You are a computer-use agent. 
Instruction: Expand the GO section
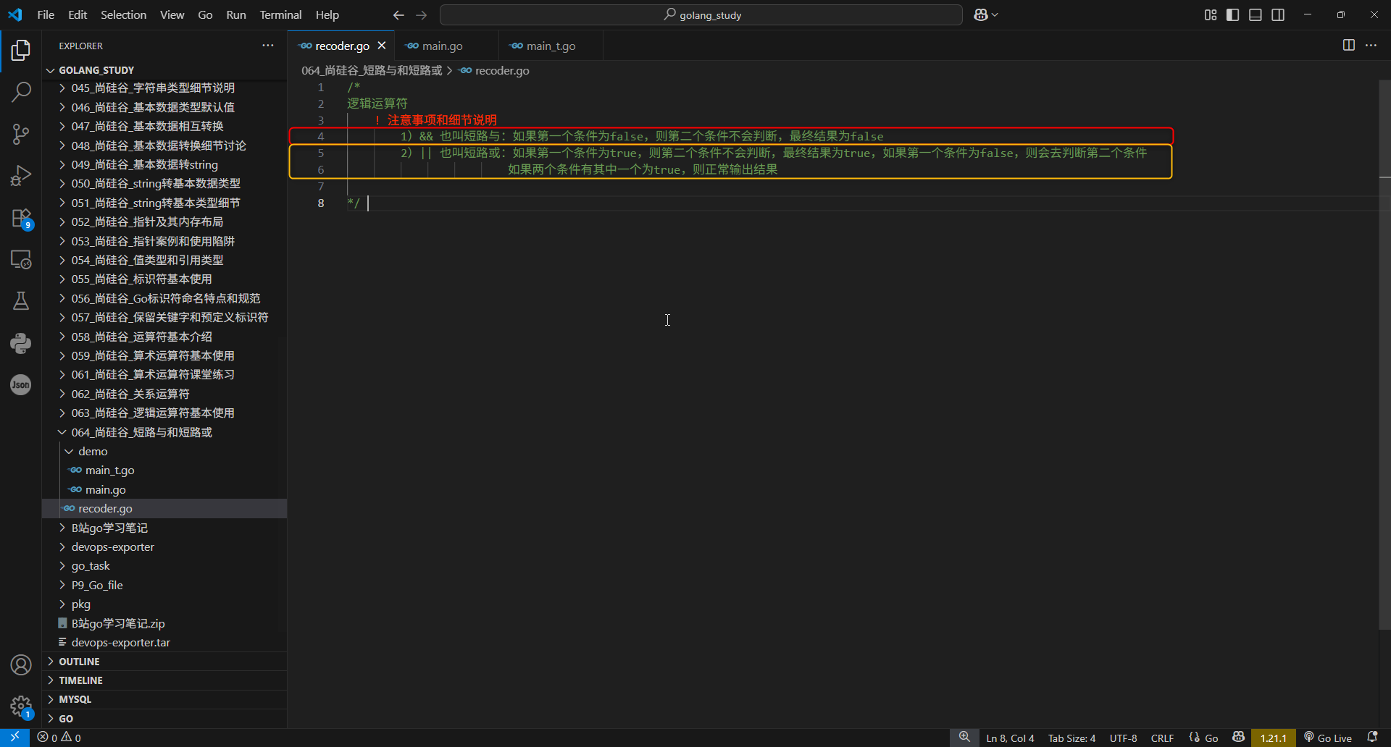coord(164,719)
